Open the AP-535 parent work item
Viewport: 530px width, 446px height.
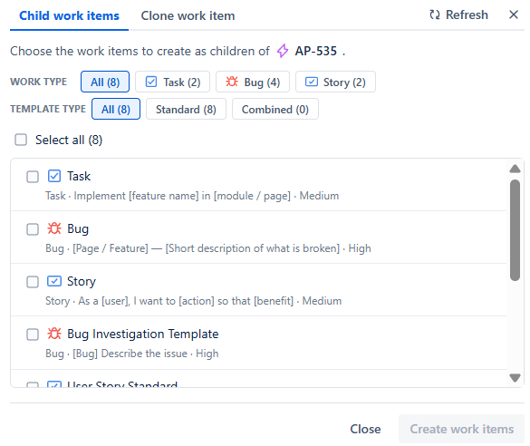[x=315, y=51]
